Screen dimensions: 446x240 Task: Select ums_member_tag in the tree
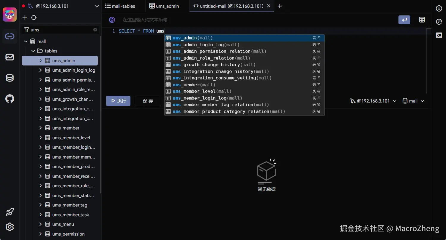pos(60,205)
